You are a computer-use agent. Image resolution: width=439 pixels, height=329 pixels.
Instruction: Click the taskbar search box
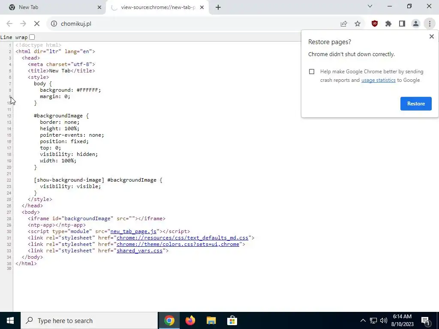coord(89,320)
